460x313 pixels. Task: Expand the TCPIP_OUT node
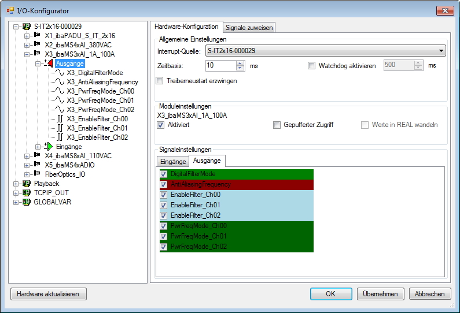point(16,193)
